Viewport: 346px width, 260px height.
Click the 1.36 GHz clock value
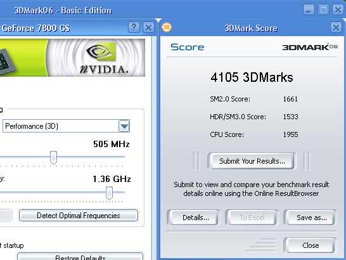pyautogui.click(x=112, y=179)
